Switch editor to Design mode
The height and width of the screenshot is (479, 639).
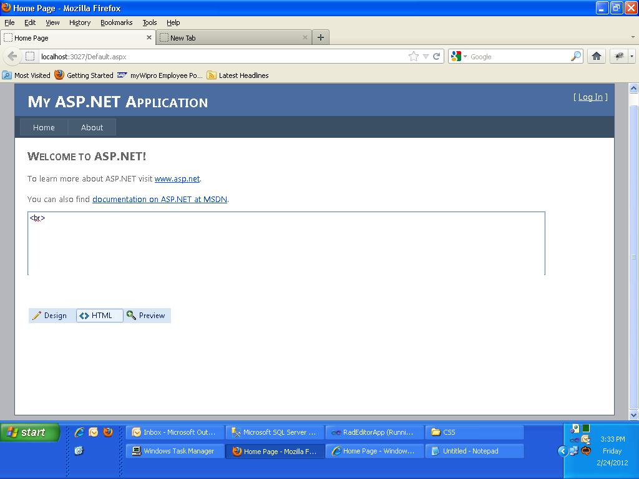click(50, 316)
